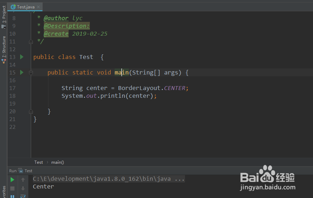Click line number 18 in the gutter
313x198 pixels.
coord(12,96)
